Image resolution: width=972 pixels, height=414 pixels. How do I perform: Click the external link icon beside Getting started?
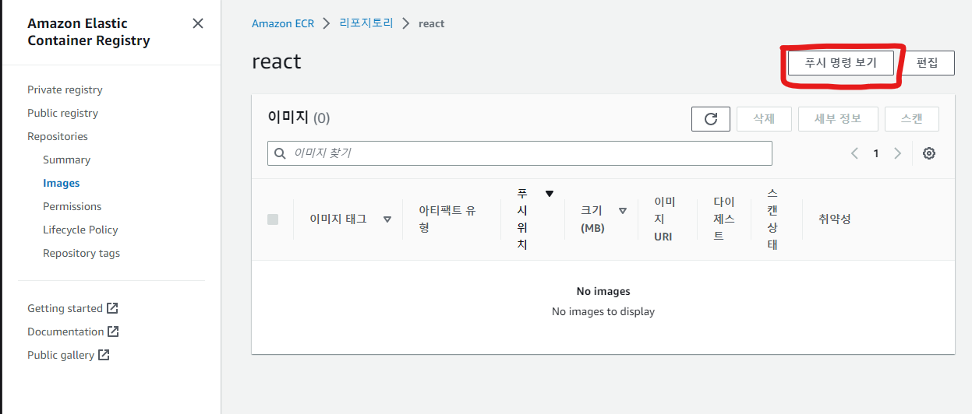pyautogui.click(x=112, y=308)
